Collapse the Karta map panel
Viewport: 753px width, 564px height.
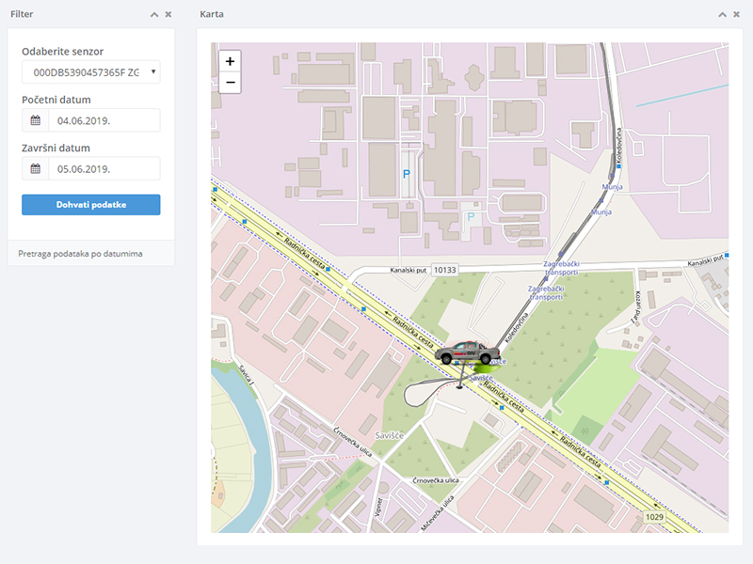coord(722,15)
